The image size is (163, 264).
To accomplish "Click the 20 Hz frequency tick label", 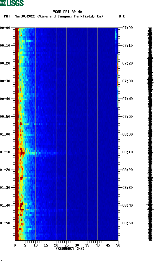I will (x=56, y=245).
